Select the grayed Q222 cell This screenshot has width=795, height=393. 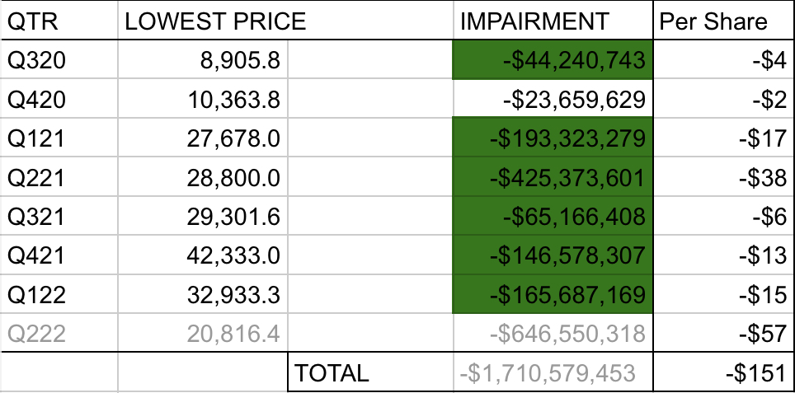point(59,334)
